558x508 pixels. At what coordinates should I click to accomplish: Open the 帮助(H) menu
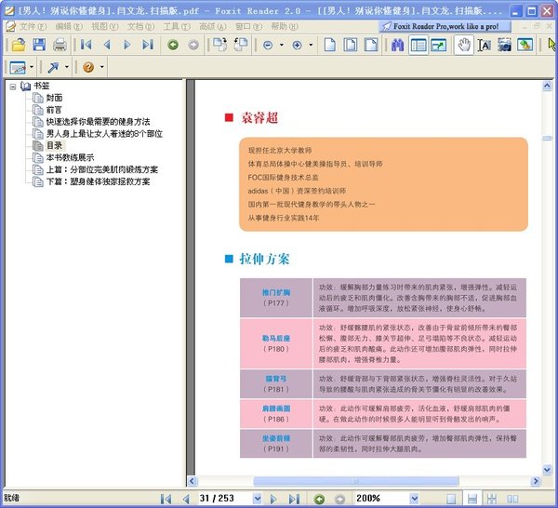(x=285, y=26)
